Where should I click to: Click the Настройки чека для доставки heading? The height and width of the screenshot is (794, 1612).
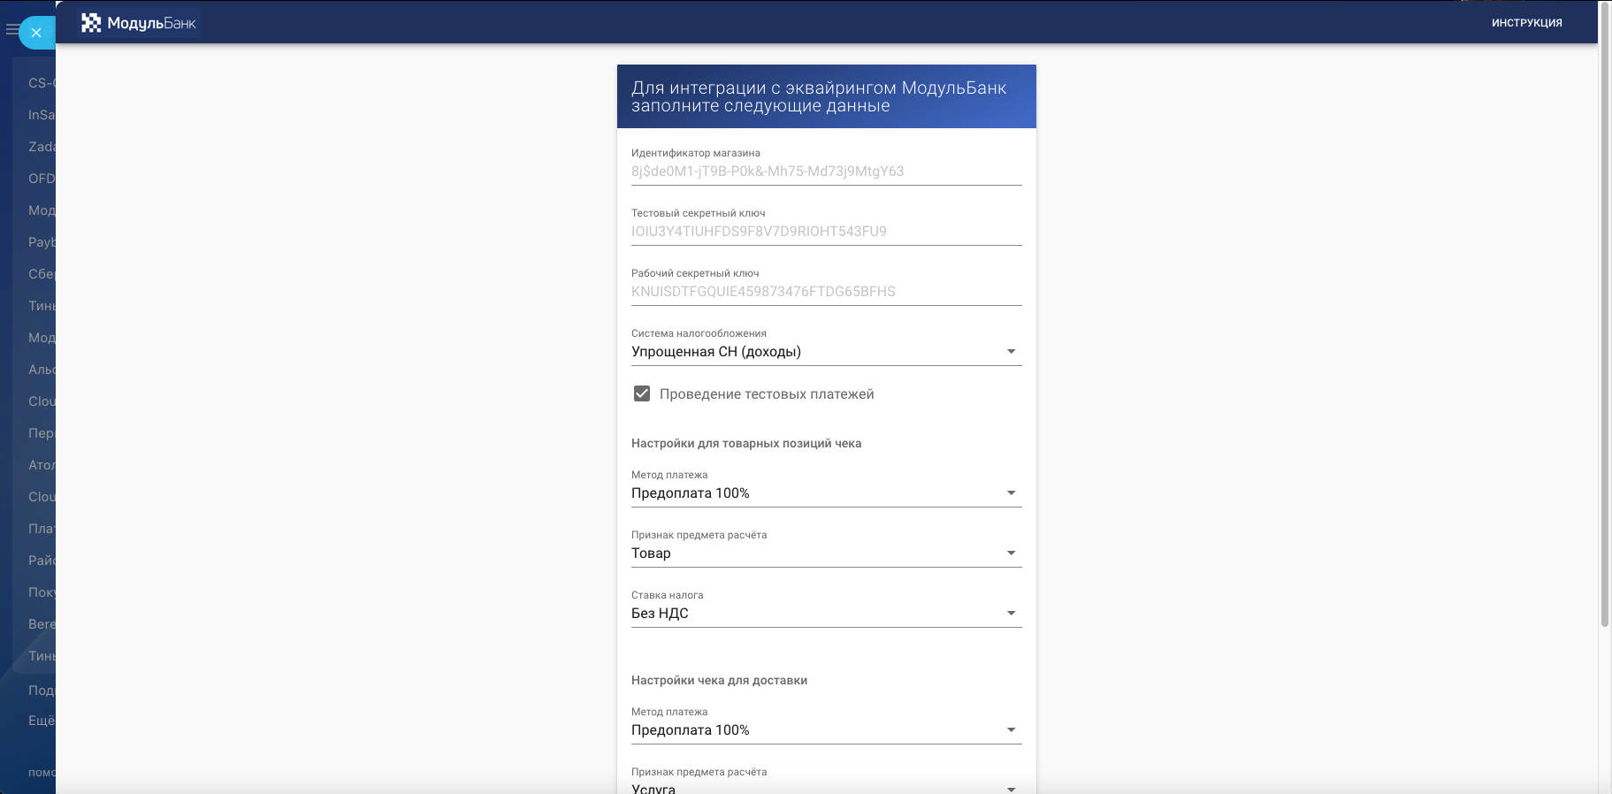point(719,680)
